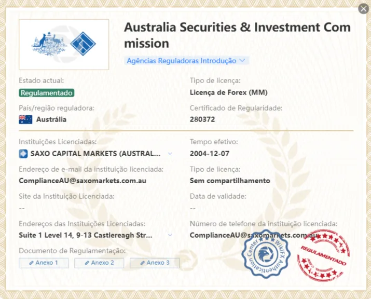371x299 pixels.
Task: Click the SAXO CAPITAL MARKETS institution name
Action: [x=95, y=154]
